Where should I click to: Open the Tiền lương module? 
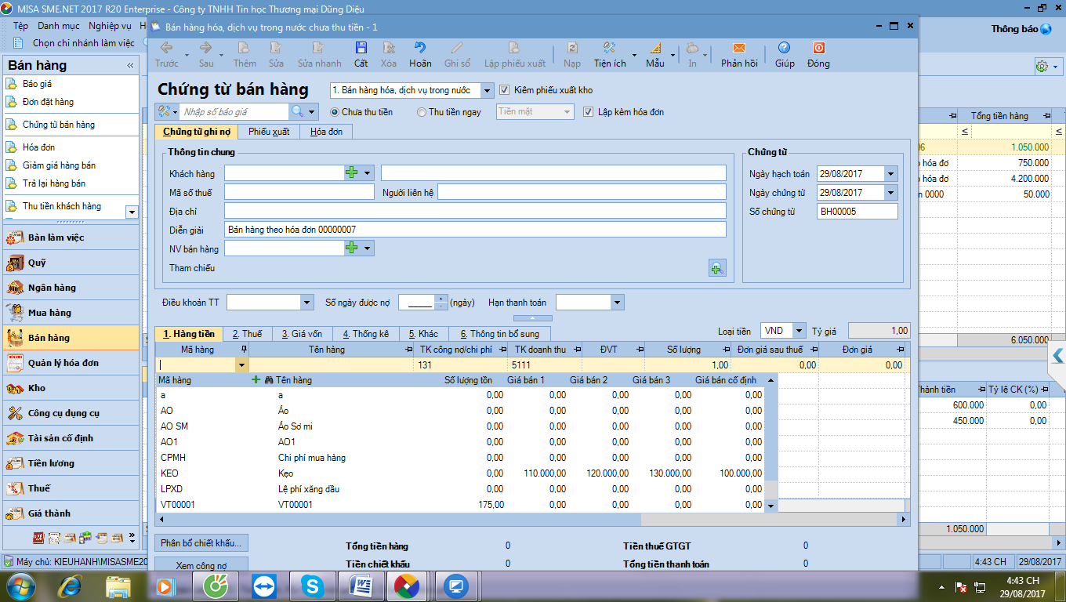(71, 463)
